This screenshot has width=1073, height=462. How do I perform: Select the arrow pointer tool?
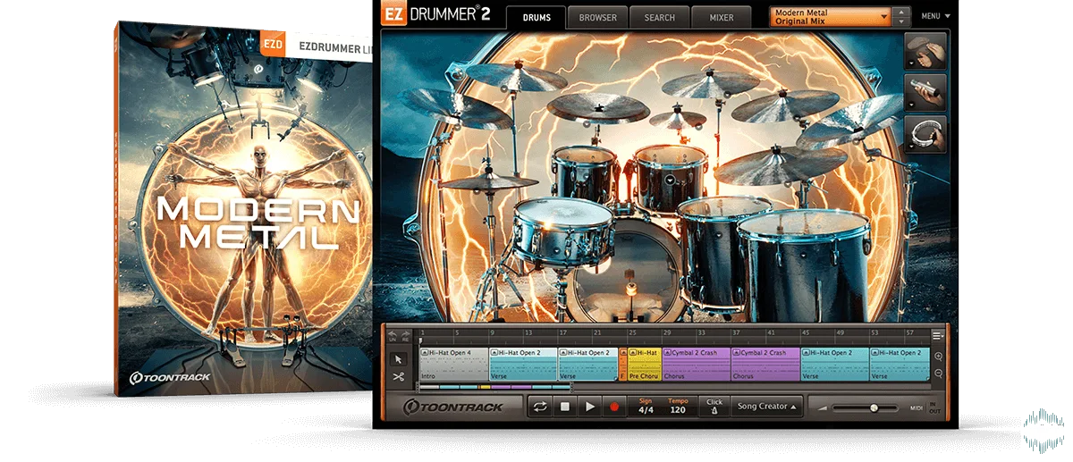(x=400, y=358)
